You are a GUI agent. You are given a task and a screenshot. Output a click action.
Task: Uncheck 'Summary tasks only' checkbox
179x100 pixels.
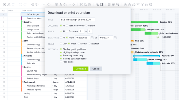pos(61,56)
